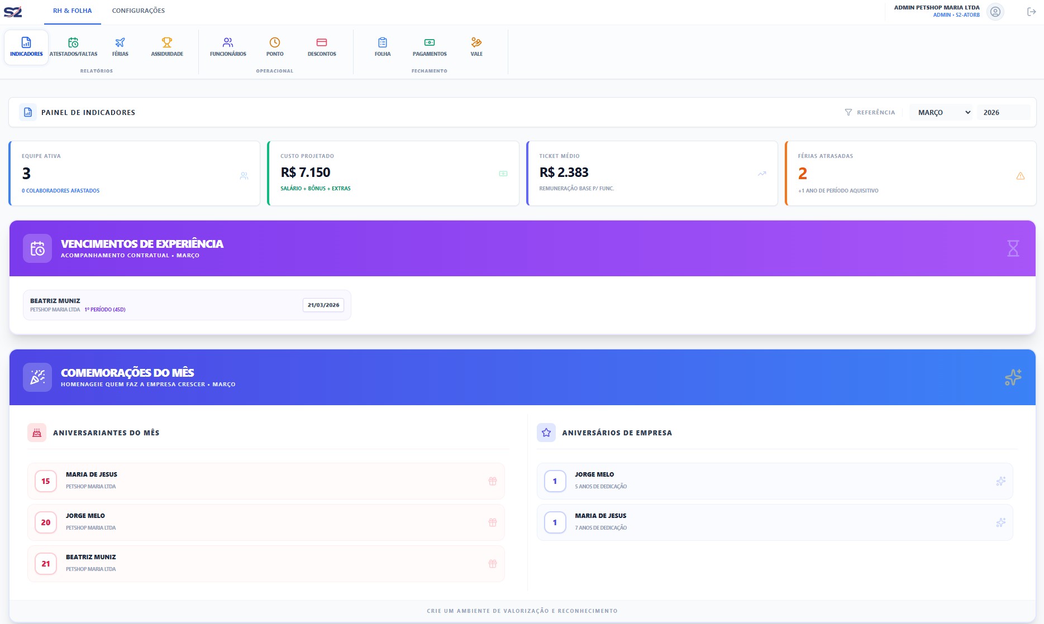Open the Vale section
Viewport: 1044px width, 624px height.
point(476,47)
